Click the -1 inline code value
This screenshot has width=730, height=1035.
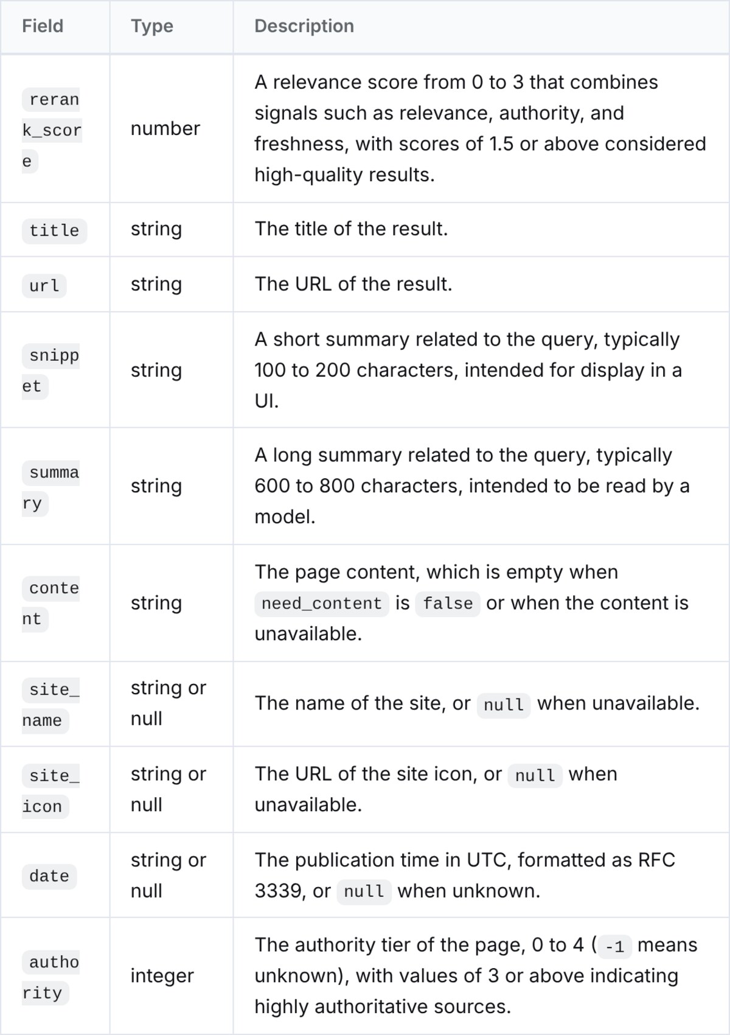(x=614, y=947)
